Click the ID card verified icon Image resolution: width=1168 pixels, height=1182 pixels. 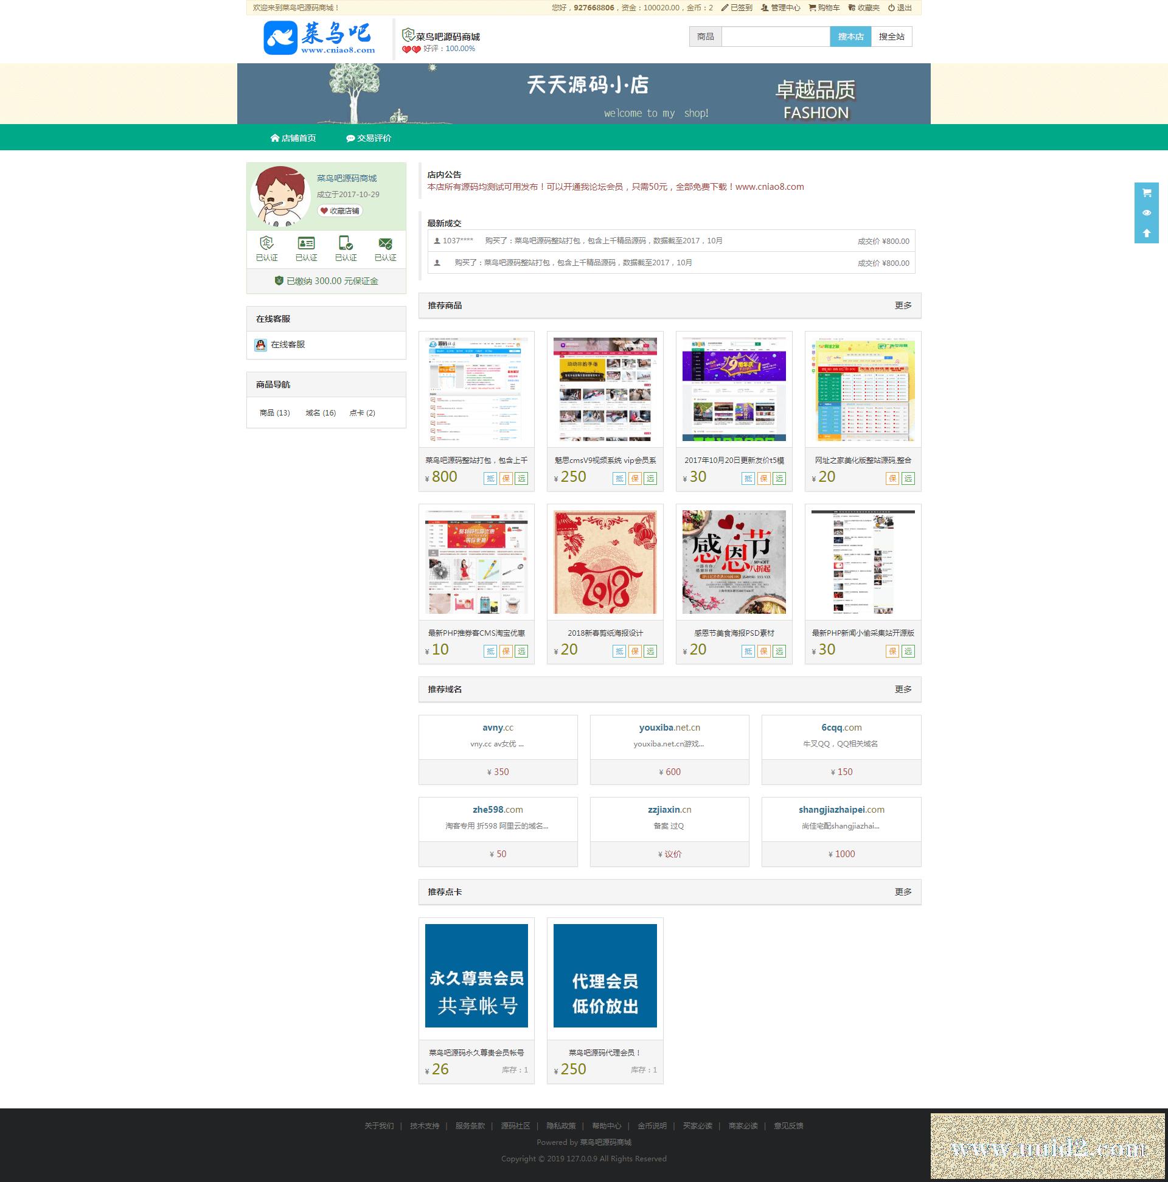[306, 243]
